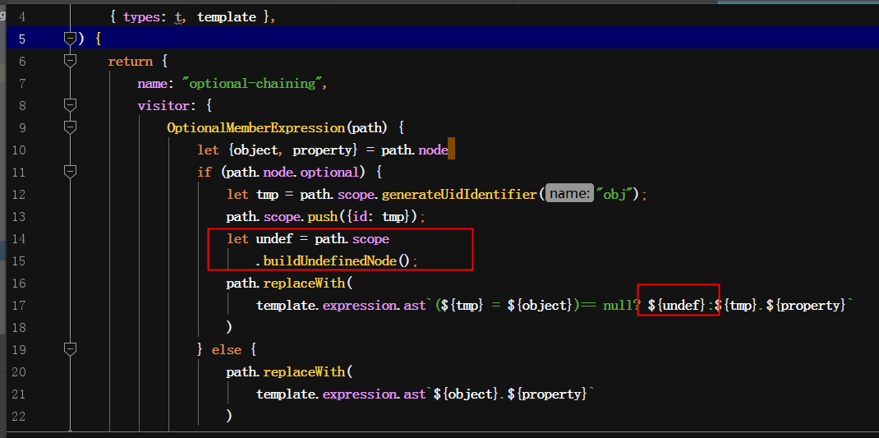The width and height of the screenshot is (879, 438).
Task: Click line number 10 in the gutter
Action: 20,150
